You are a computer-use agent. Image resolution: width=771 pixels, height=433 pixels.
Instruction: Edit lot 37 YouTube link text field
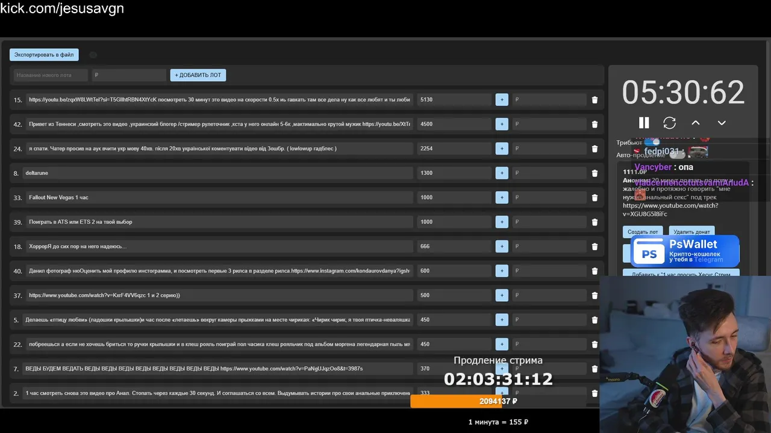point(220,295)
